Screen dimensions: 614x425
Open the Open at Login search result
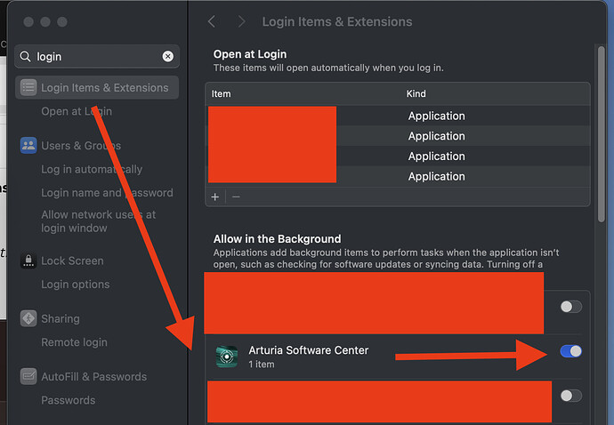coord(77,111)
